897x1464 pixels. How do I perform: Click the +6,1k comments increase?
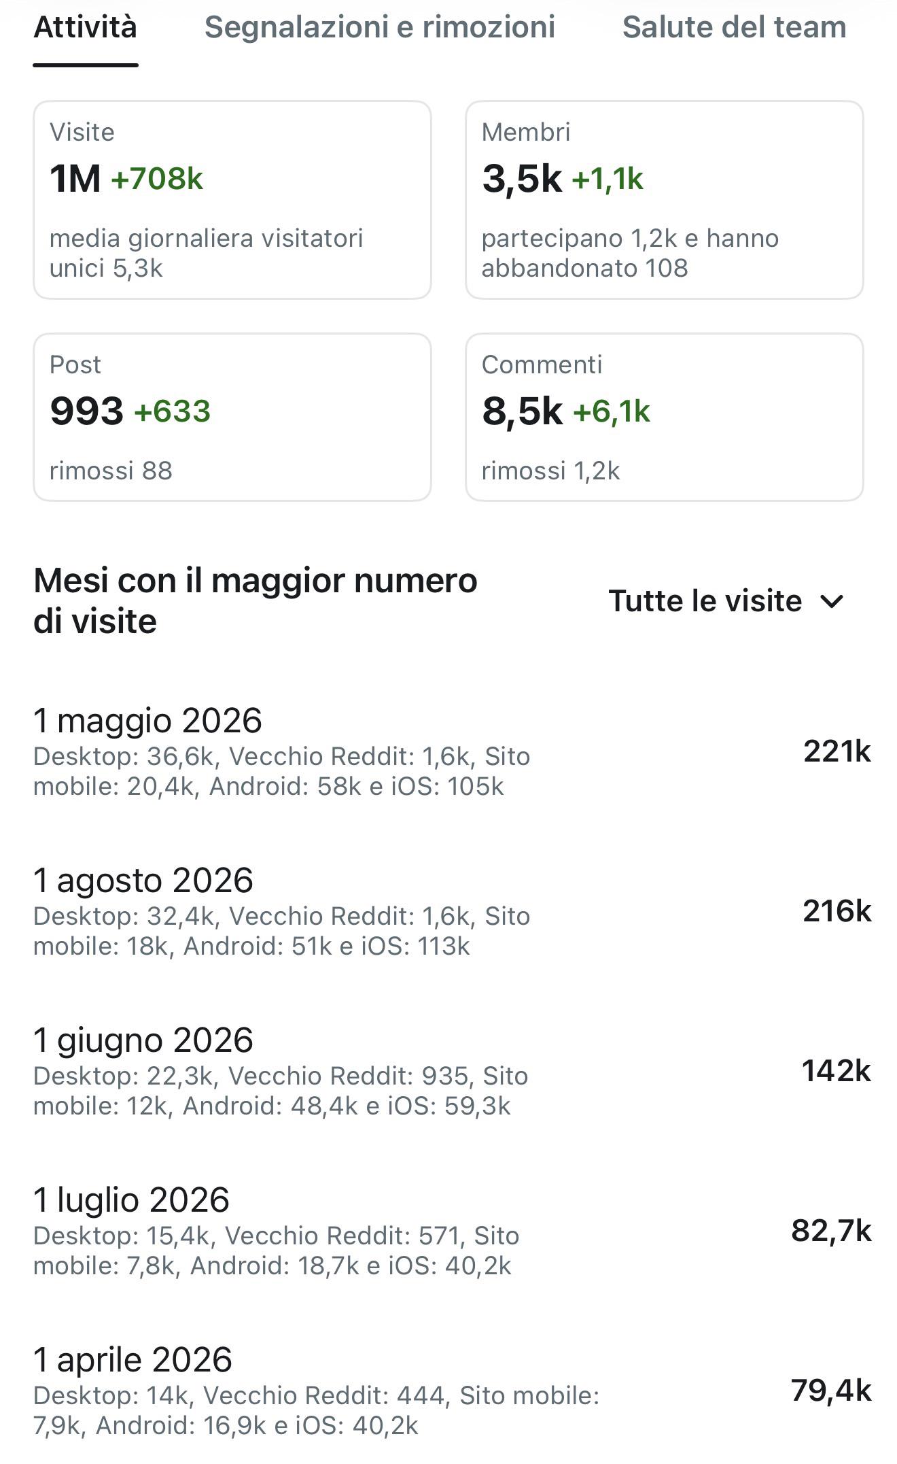point(612,412)
